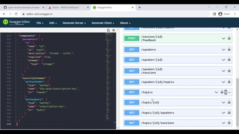Open Chrome three-dot menu

[235, 14]
